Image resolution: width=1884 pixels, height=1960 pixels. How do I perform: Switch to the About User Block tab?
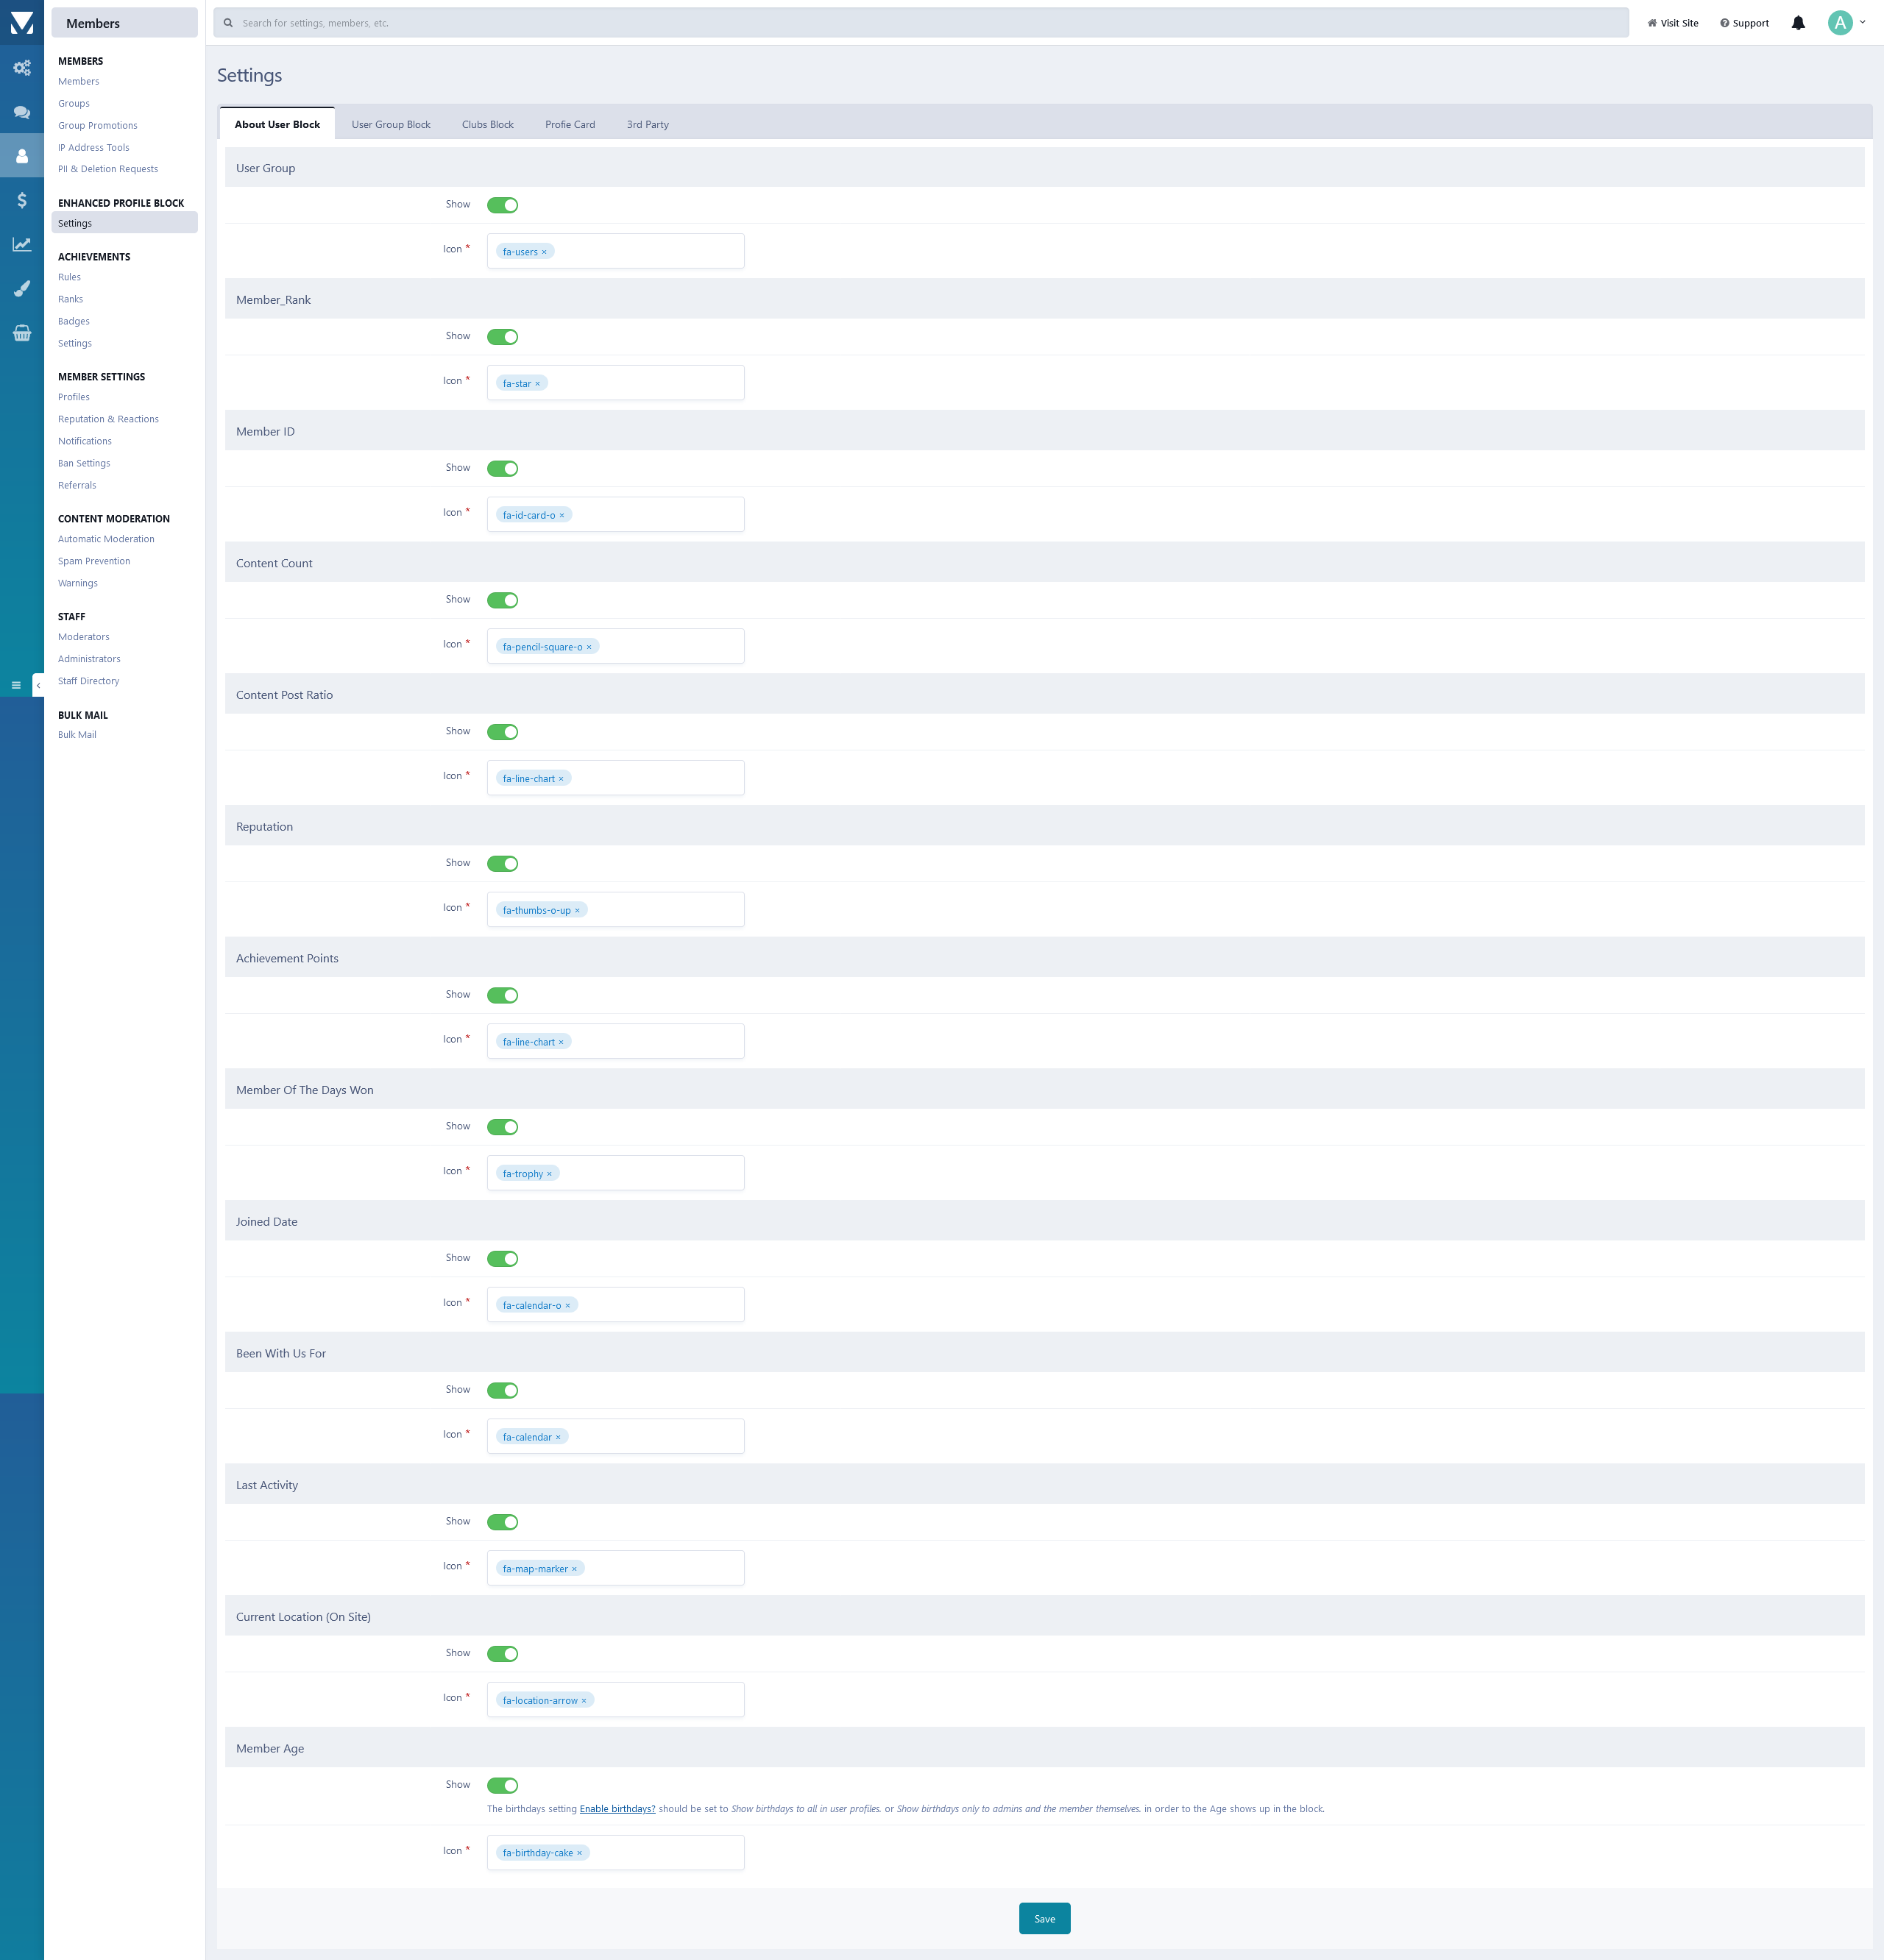pyautogui.click(x=277, y=124)
